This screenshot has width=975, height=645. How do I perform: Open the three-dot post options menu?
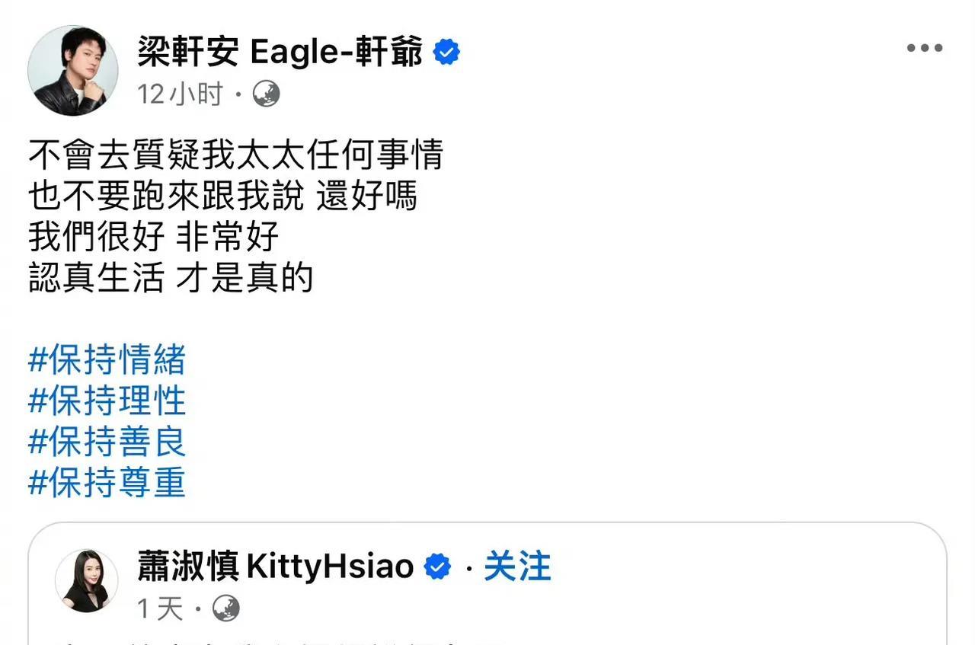(x=924, y=48)
